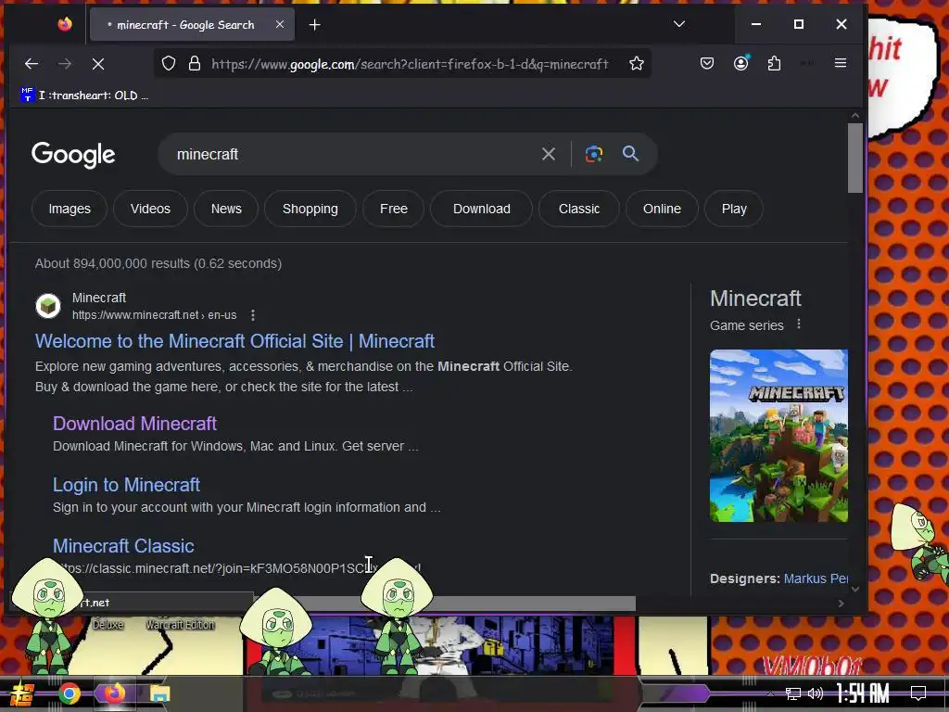Screen dimensions: 949x712
Task: Stop loading the page with the X button
Action: coord(98,64)
